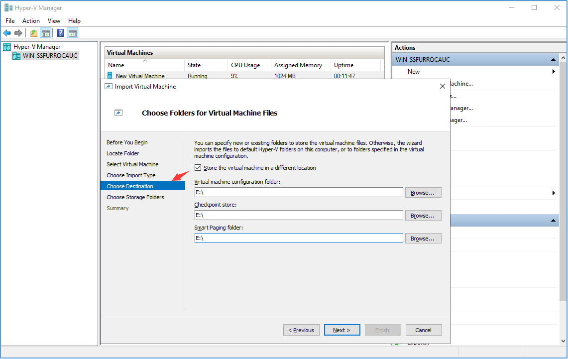Click the Back arrow toolbar icon
Screen dimensions: 568x359
click(7, 33)
